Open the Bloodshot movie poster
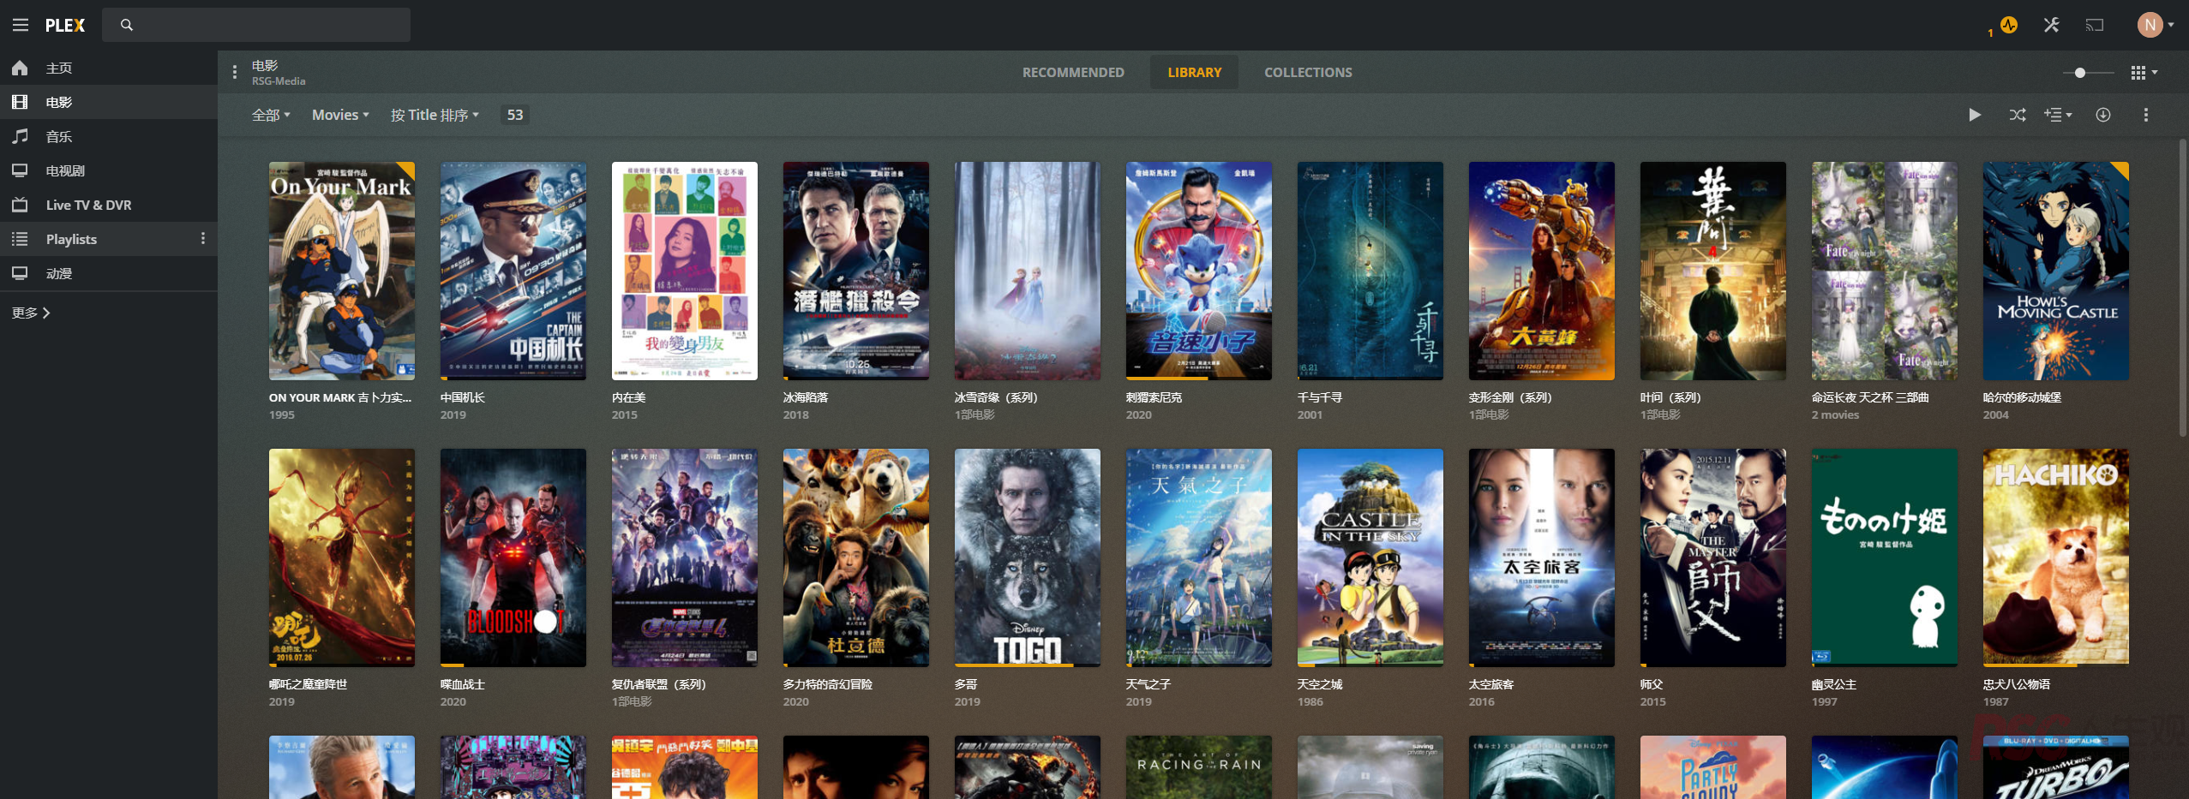2189x799 pixels. point(513,558)
